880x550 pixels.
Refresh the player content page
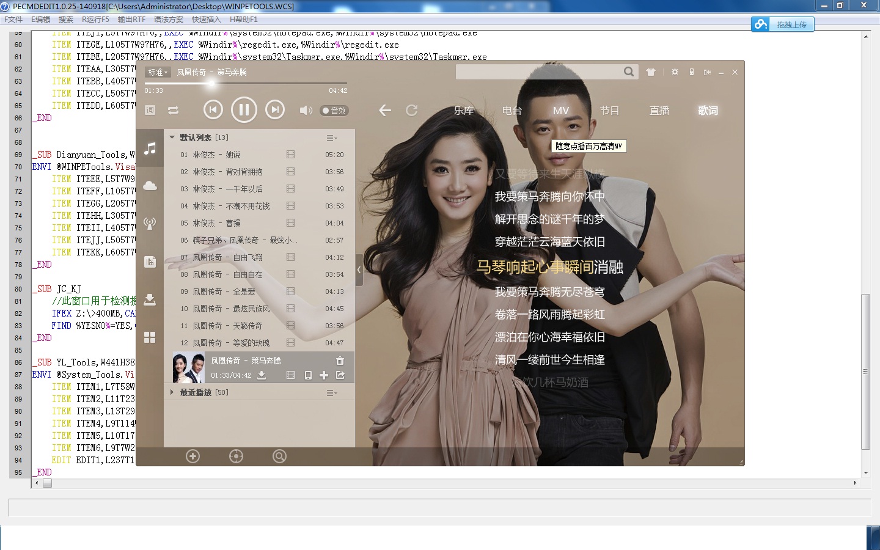(x=412, y=110)
